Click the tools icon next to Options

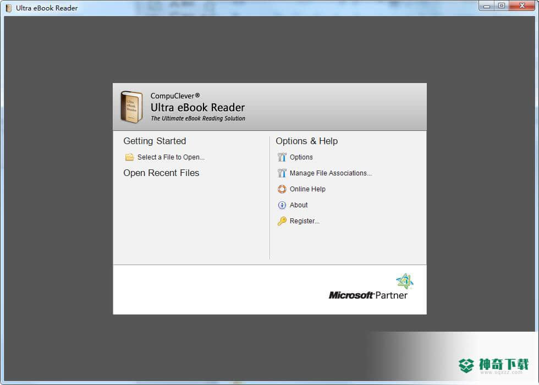[x=282, y=157]
